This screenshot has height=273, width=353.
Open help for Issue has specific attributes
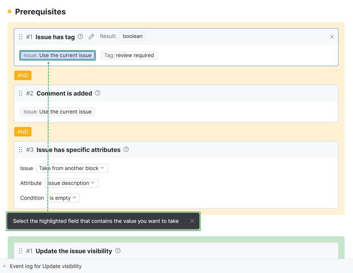point(126,149)
